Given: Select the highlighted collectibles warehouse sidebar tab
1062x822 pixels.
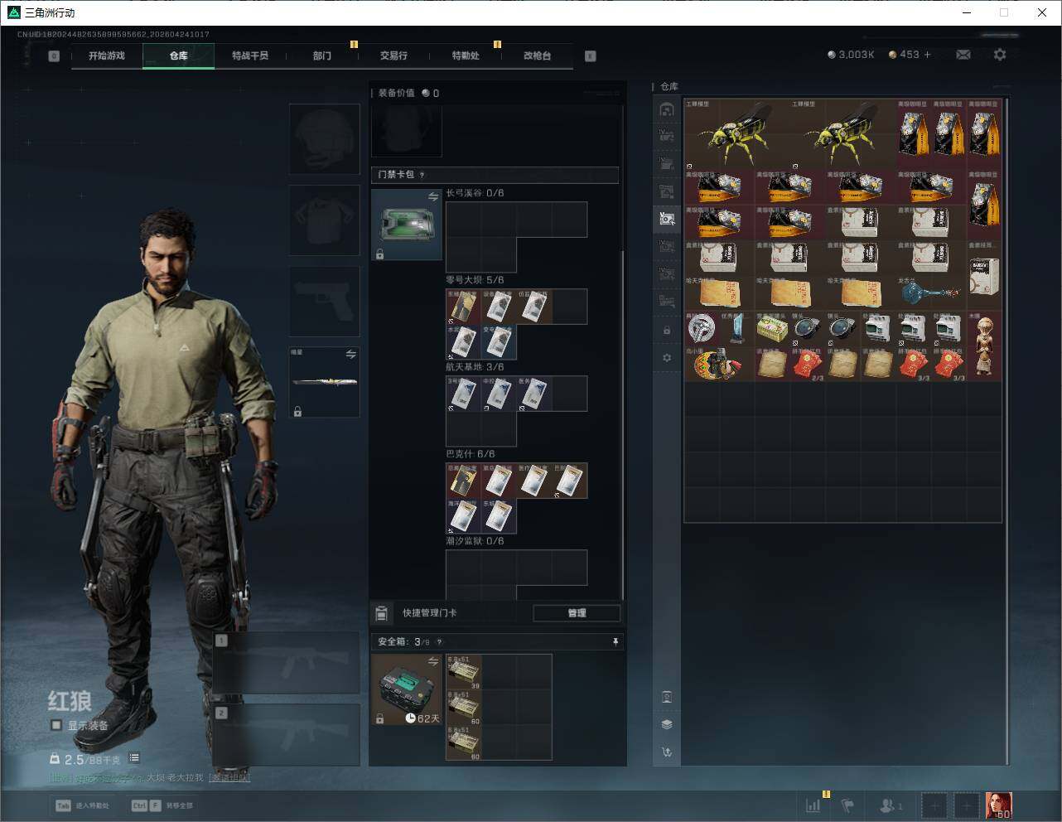Looking at the screenshot, I should [x=667, y=218].
